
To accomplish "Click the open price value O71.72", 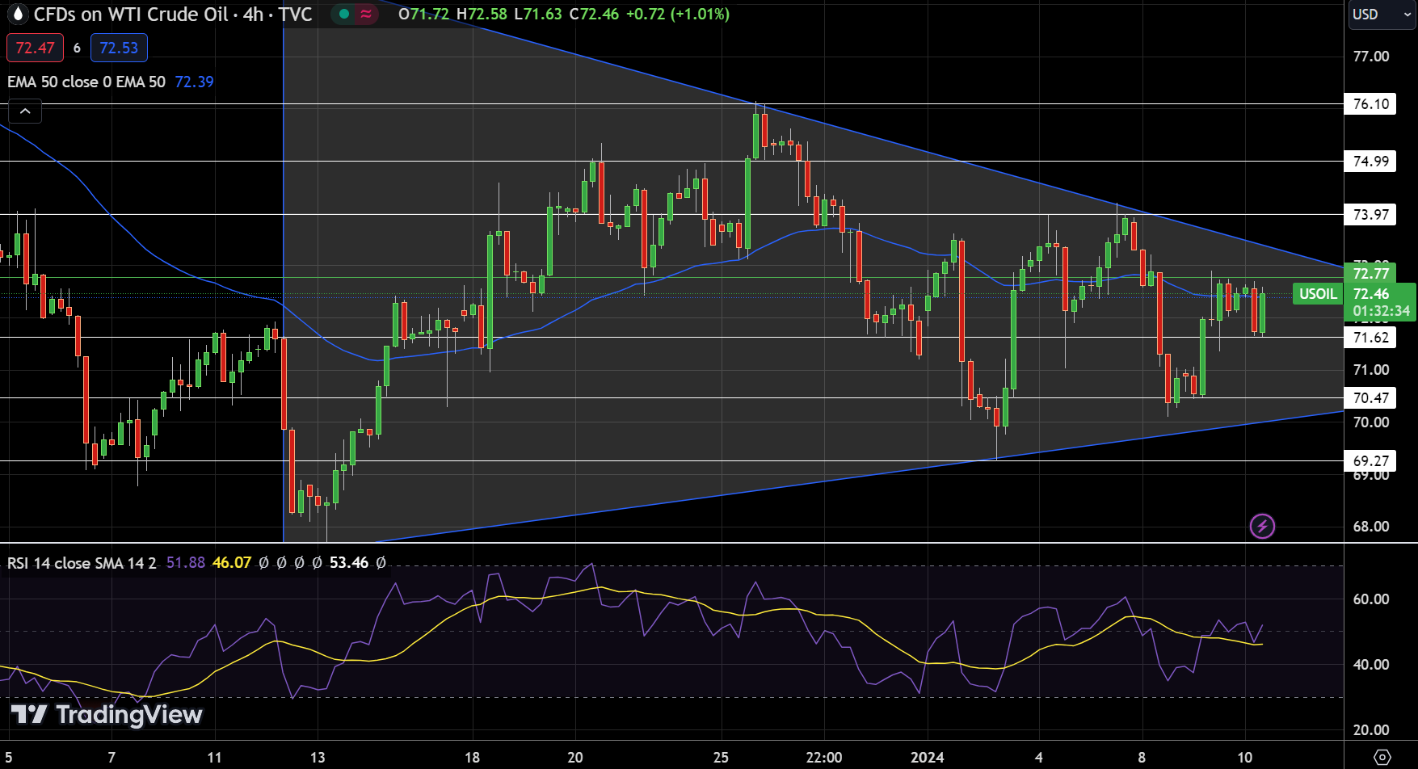I will pyautogui.click(x=424, y=15).
